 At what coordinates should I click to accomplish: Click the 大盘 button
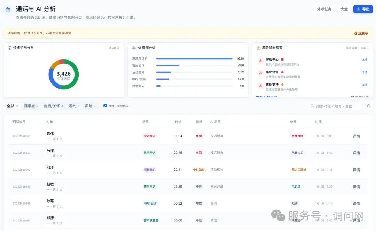click(344, 9)
